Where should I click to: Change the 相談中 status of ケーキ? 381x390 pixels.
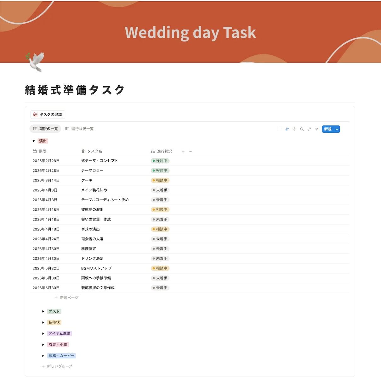tap(160, 180)
